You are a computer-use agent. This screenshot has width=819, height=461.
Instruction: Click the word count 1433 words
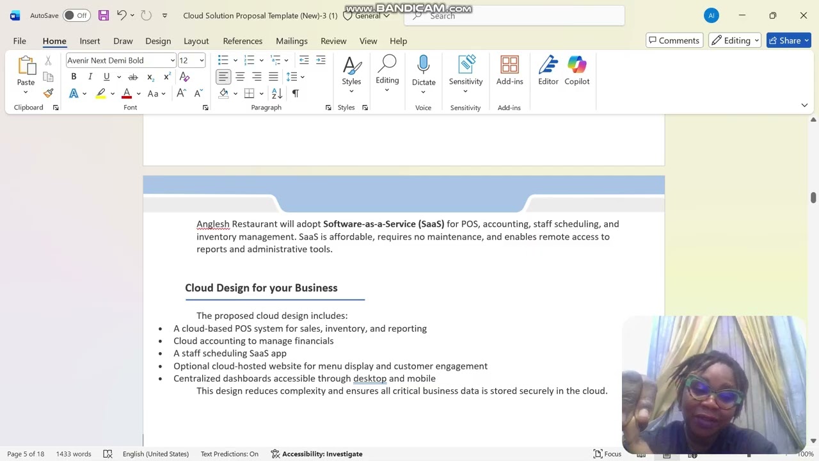(74, 454)
